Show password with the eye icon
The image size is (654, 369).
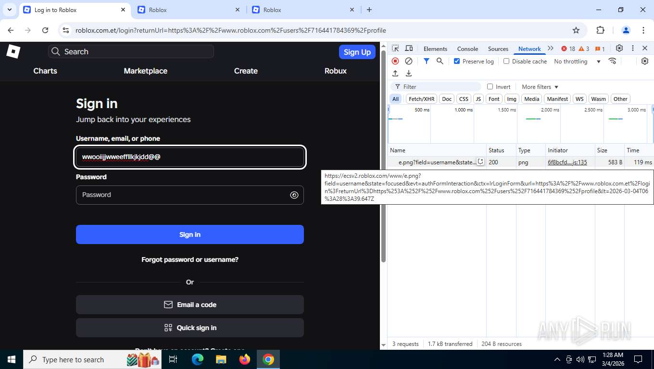(294, 195)
